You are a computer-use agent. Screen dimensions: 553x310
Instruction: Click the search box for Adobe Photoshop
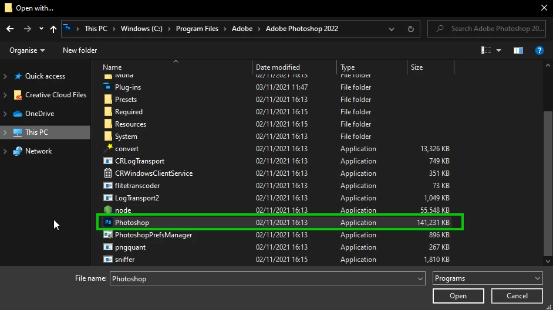pyautogui.click(x=486, y=29)
